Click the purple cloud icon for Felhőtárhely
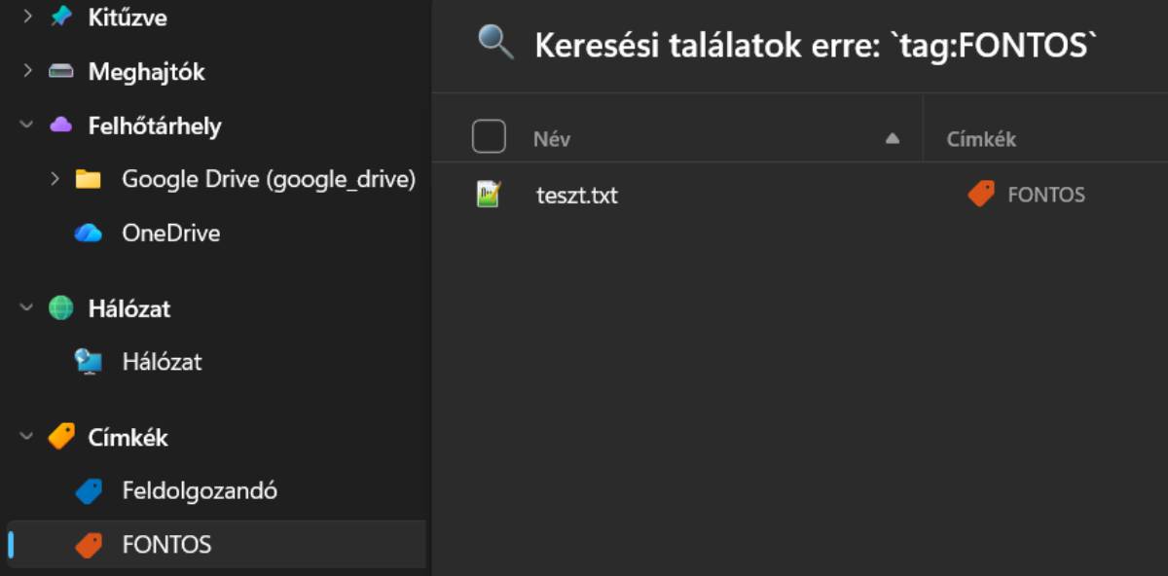Screen dimensions: 1168x576 pos(61,126)
